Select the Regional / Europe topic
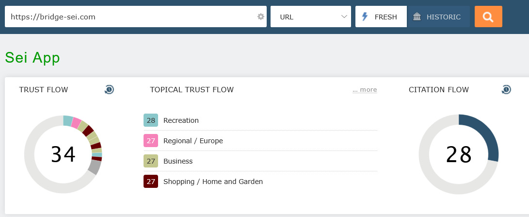Image resolution: width=529 pixels, height=217 pixels. [193, 141]
